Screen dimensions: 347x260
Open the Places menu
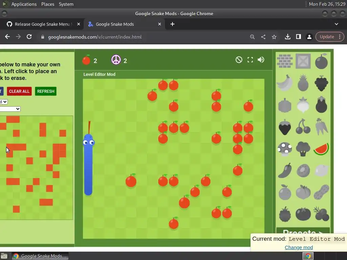48,4
